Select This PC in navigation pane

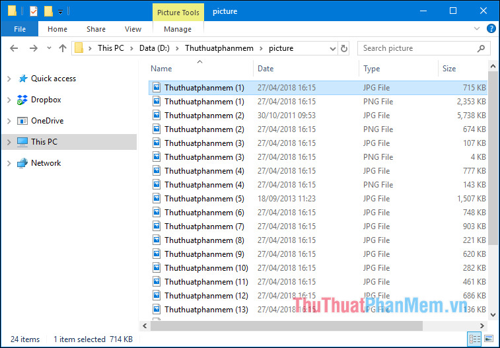(x=44, y=142)
